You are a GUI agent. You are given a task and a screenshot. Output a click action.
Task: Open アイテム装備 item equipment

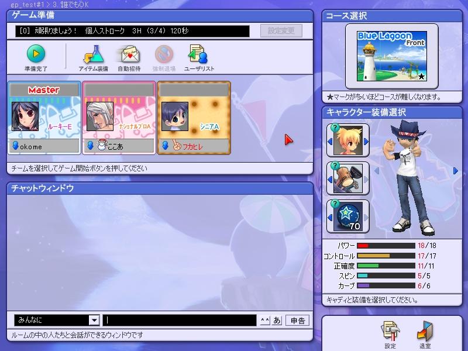click(x=92, y=55)
